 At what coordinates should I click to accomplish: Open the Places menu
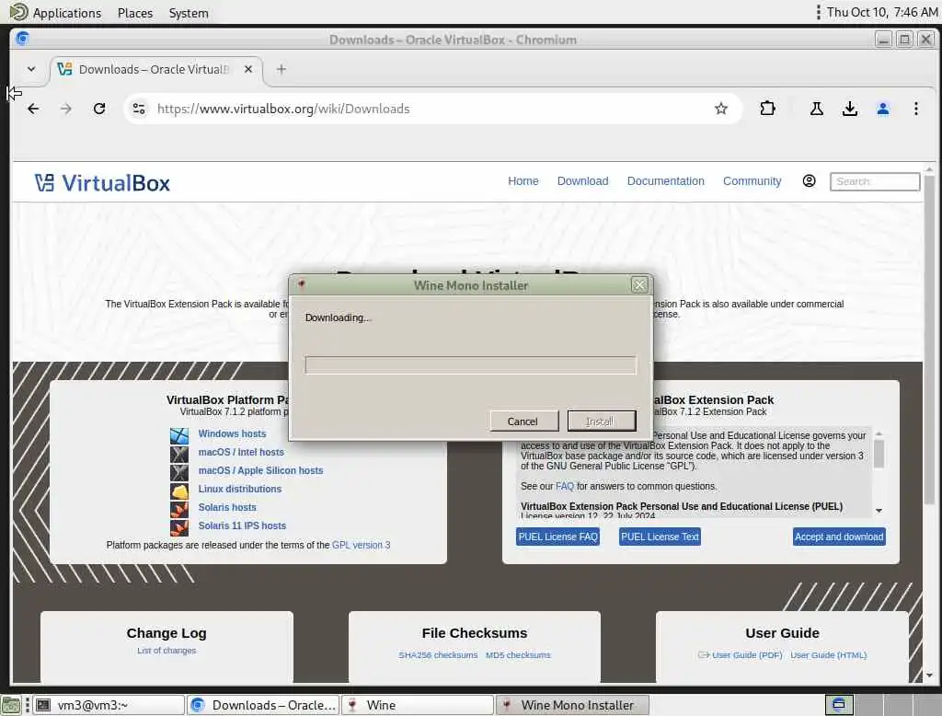click(135, 13)
